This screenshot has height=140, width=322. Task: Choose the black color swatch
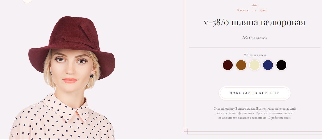[x=281, y=65]
